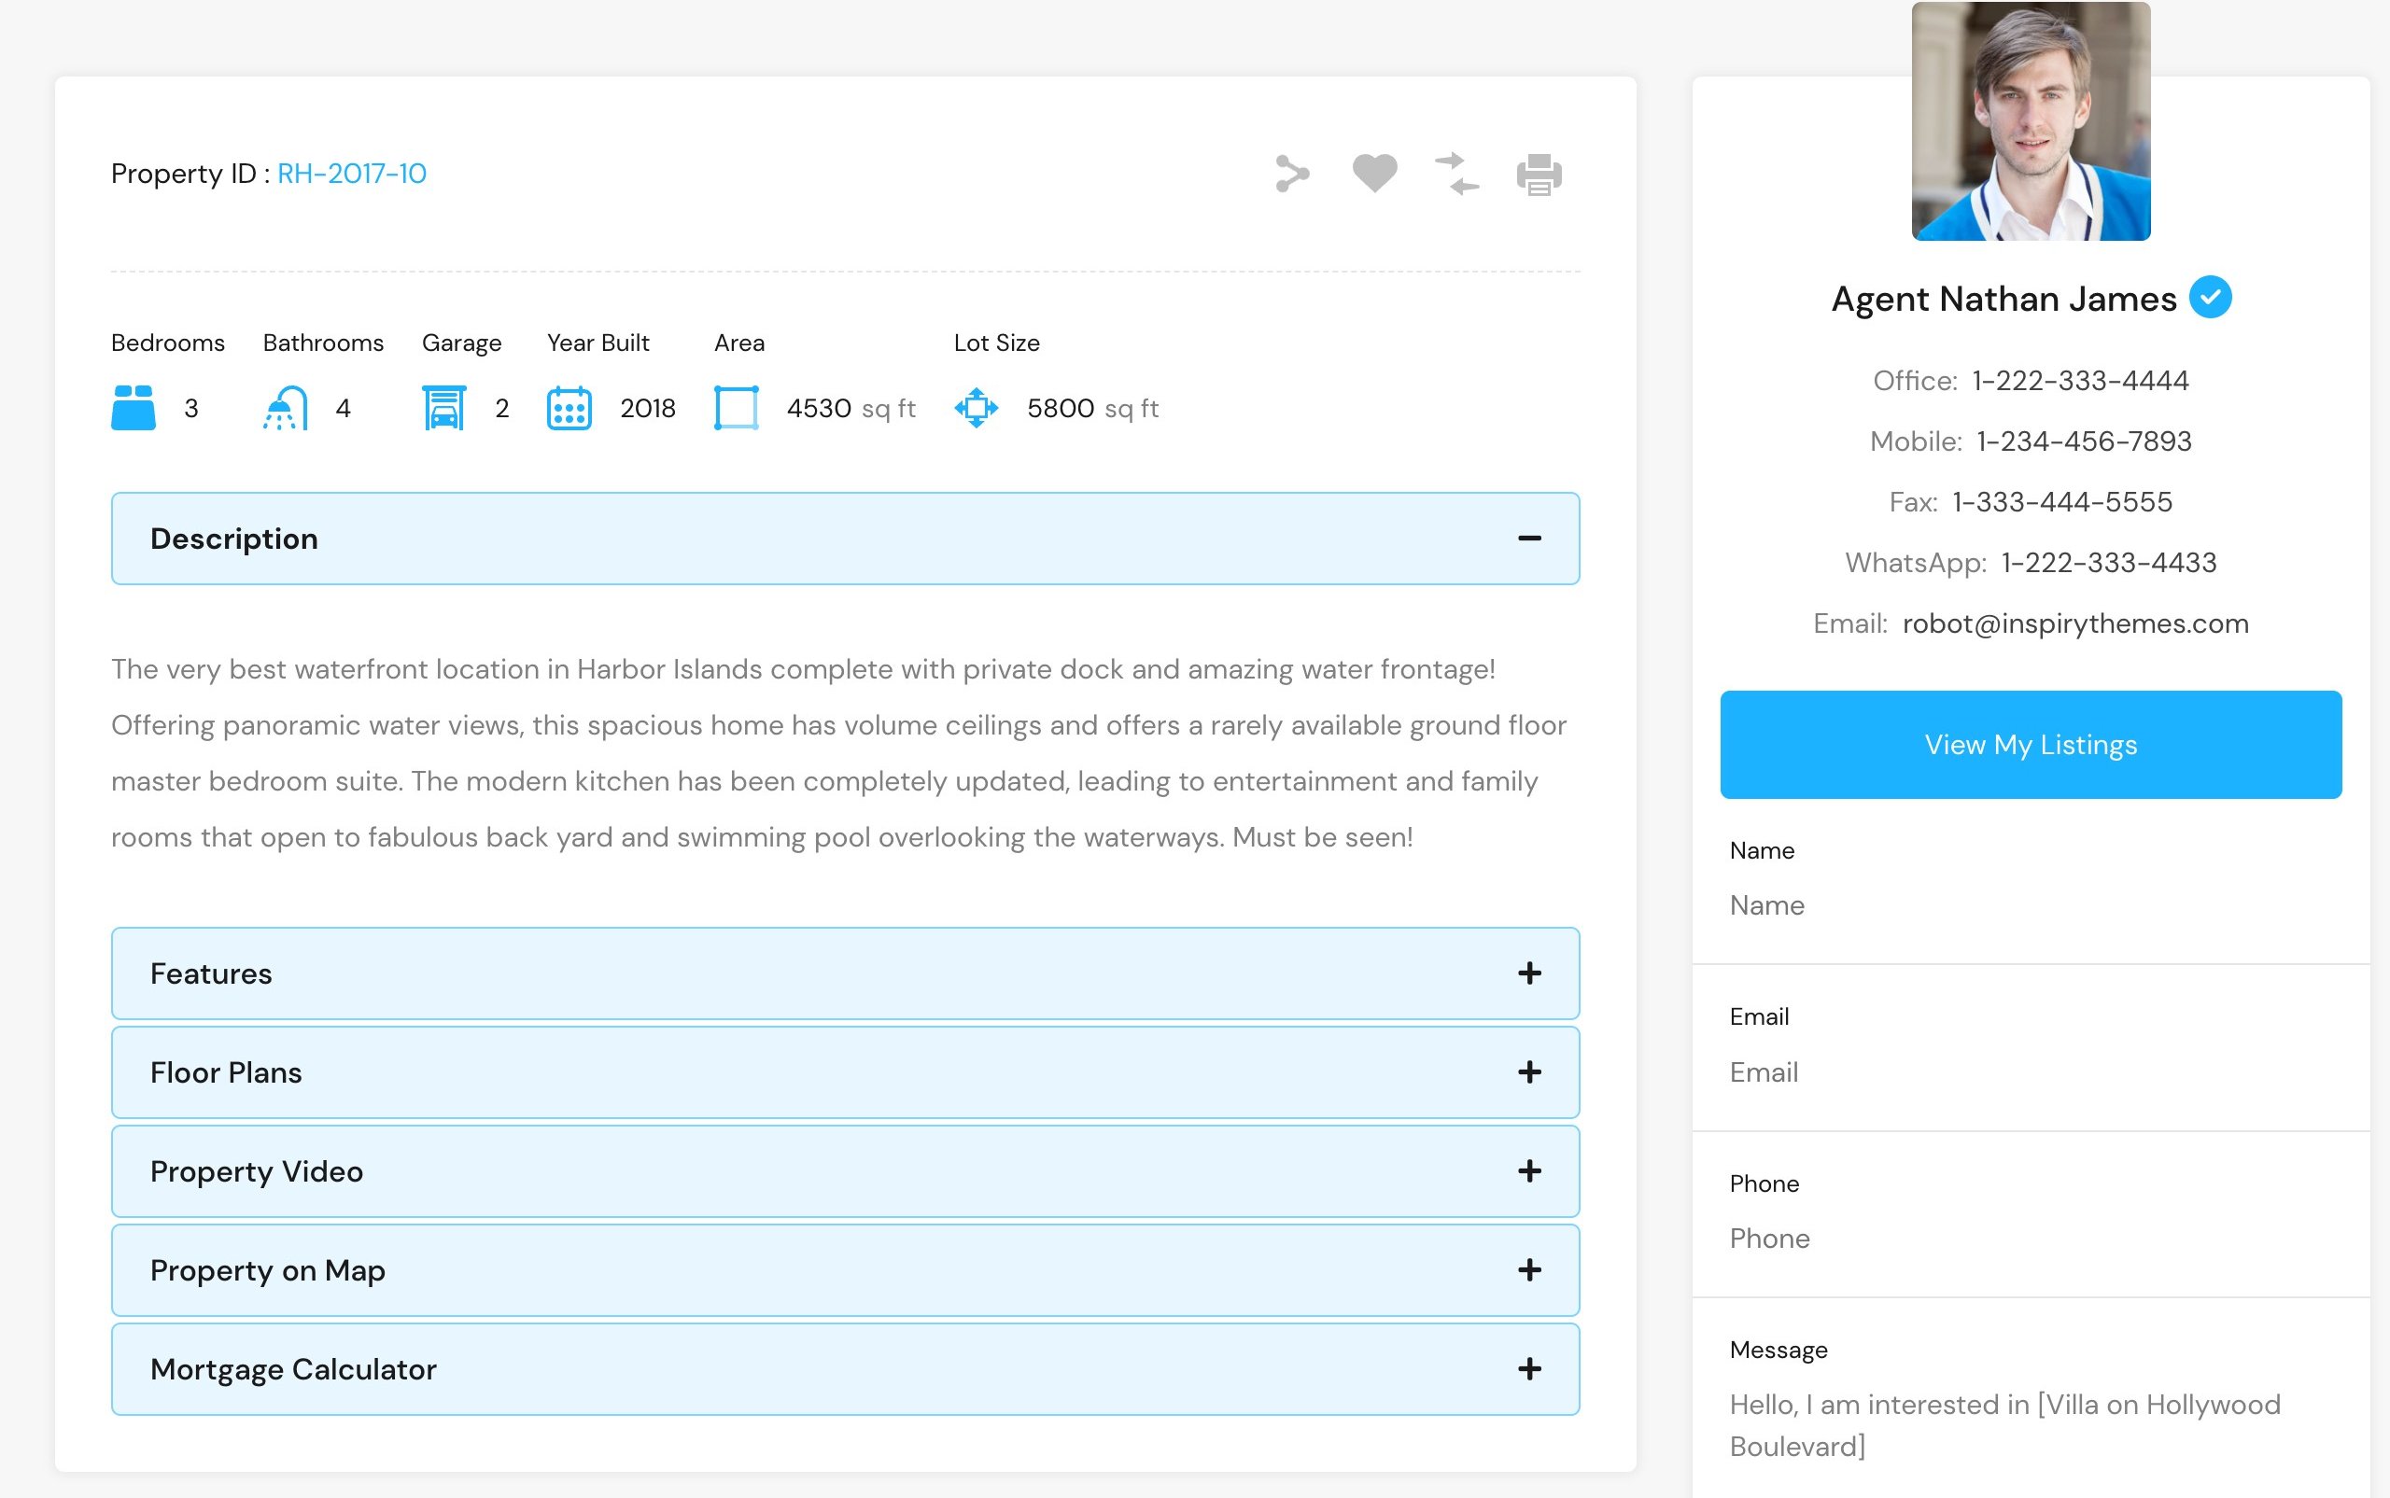Click the garage icon
2390x1498 pixels.
(x=443, y=408)
